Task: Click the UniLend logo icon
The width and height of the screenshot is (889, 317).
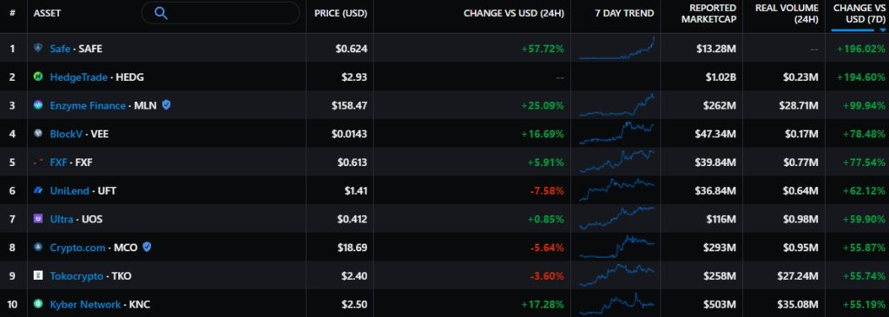Action: pos(38,190)
